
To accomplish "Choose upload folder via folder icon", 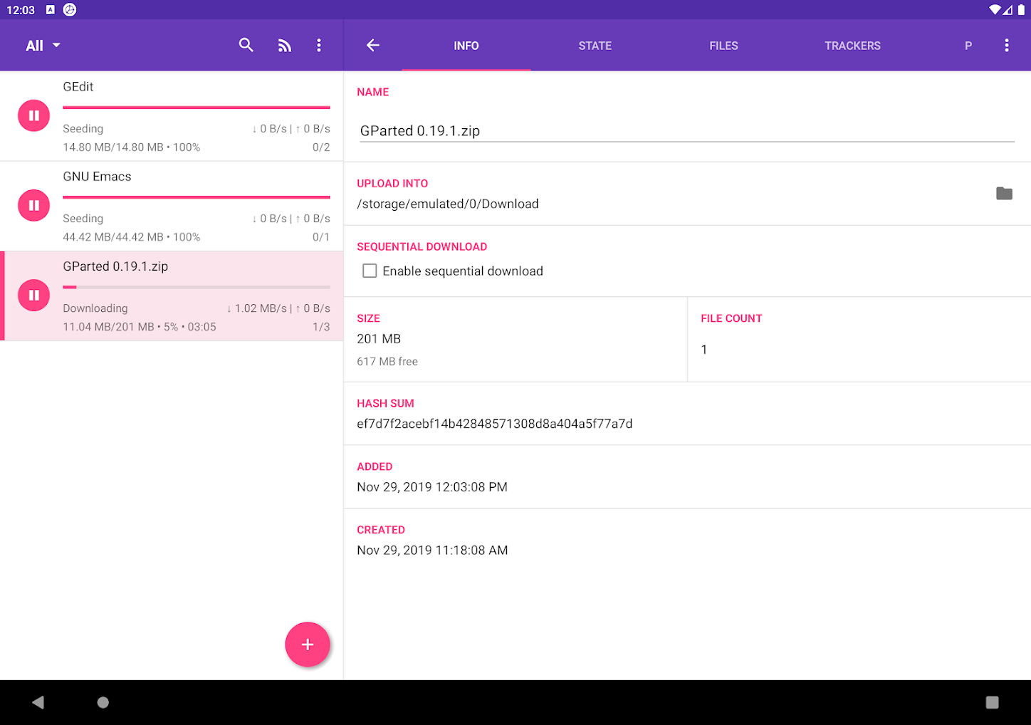I will coord(1004,194).
